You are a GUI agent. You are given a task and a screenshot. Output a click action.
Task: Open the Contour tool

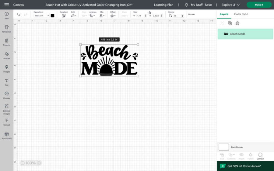coord(260,156)
